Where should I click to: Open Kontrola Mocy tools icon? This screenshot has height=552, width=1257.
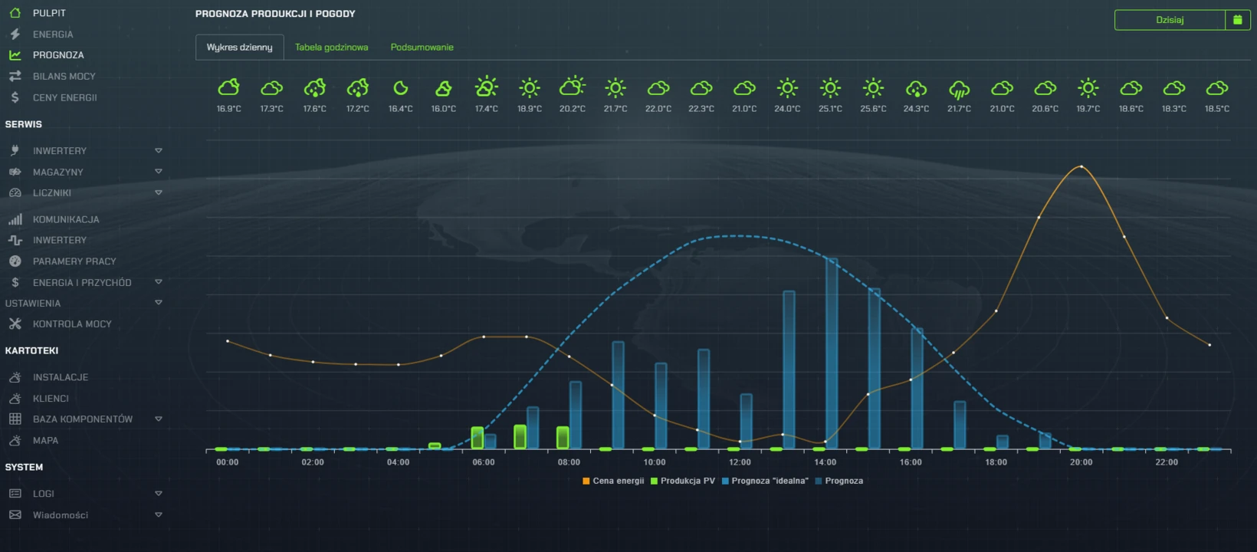tap(15, 324)
